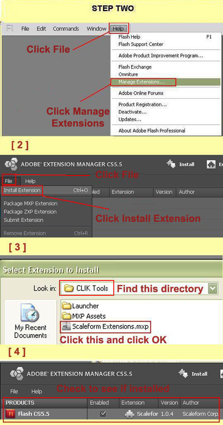
Task: Click the Scaleform extension puzzle icon
Action: click(129, 414)
